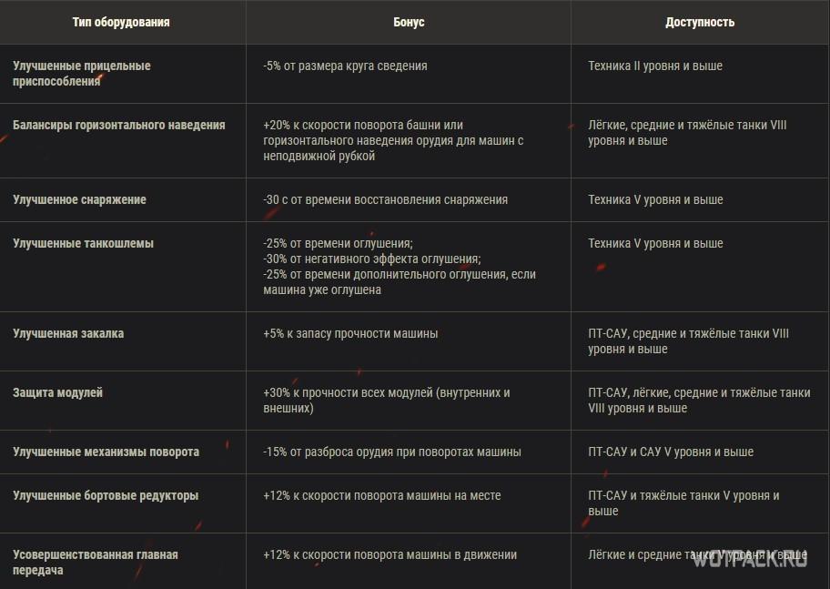Click 'Техника II уровня и выше' availability cell
830x589 pixels.
pyautogui.click(x=655, y=66)
